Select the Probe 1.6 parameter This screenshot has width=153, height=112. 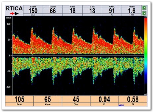132,11
